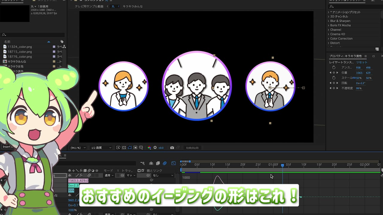Click project flowchart icon beside file list
This screenshot has height=215, width=383.
pyautogui.click(x=64, y=47)
